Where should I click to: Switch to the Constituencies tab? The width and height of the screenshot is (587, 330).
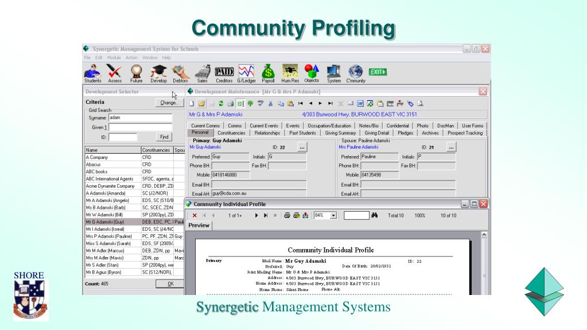tap(231, 133)
